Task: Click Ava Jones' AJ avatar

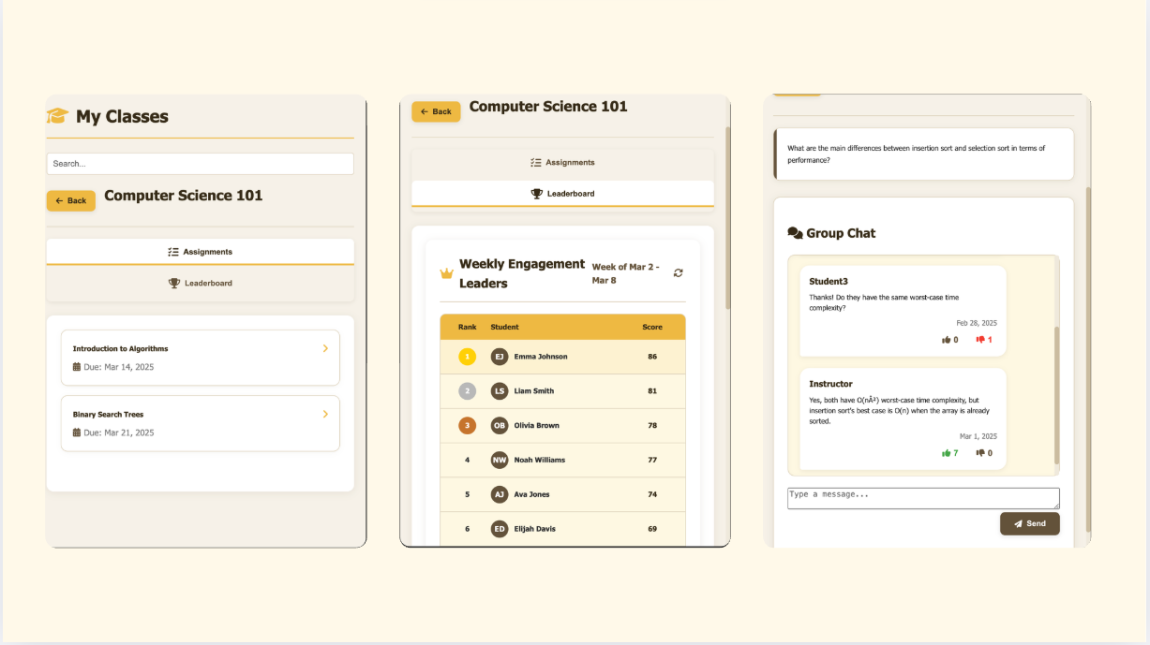Action: pos(500,494)
